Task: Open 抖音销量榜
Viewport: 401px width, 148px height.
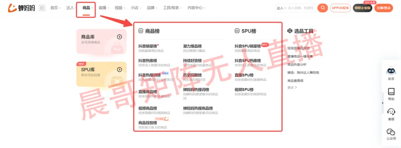Action: point(147,46)
